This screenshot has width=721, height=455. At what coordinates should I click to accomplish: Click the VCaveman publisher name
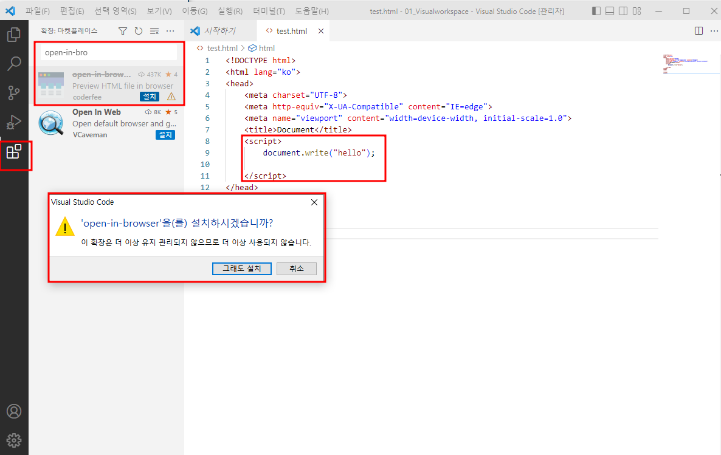coord(89,135)
